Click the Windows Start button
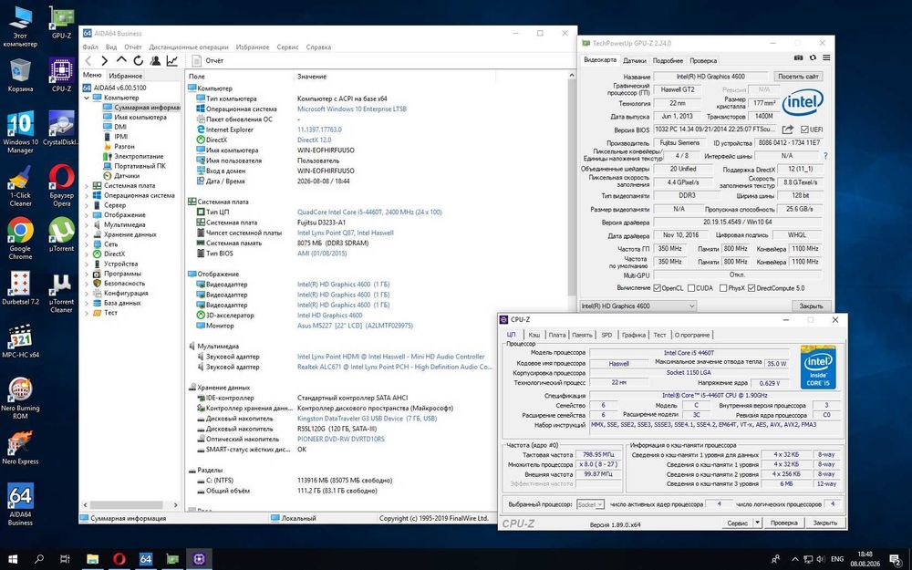This screenshot has height=570, width=912. [13, 559]
